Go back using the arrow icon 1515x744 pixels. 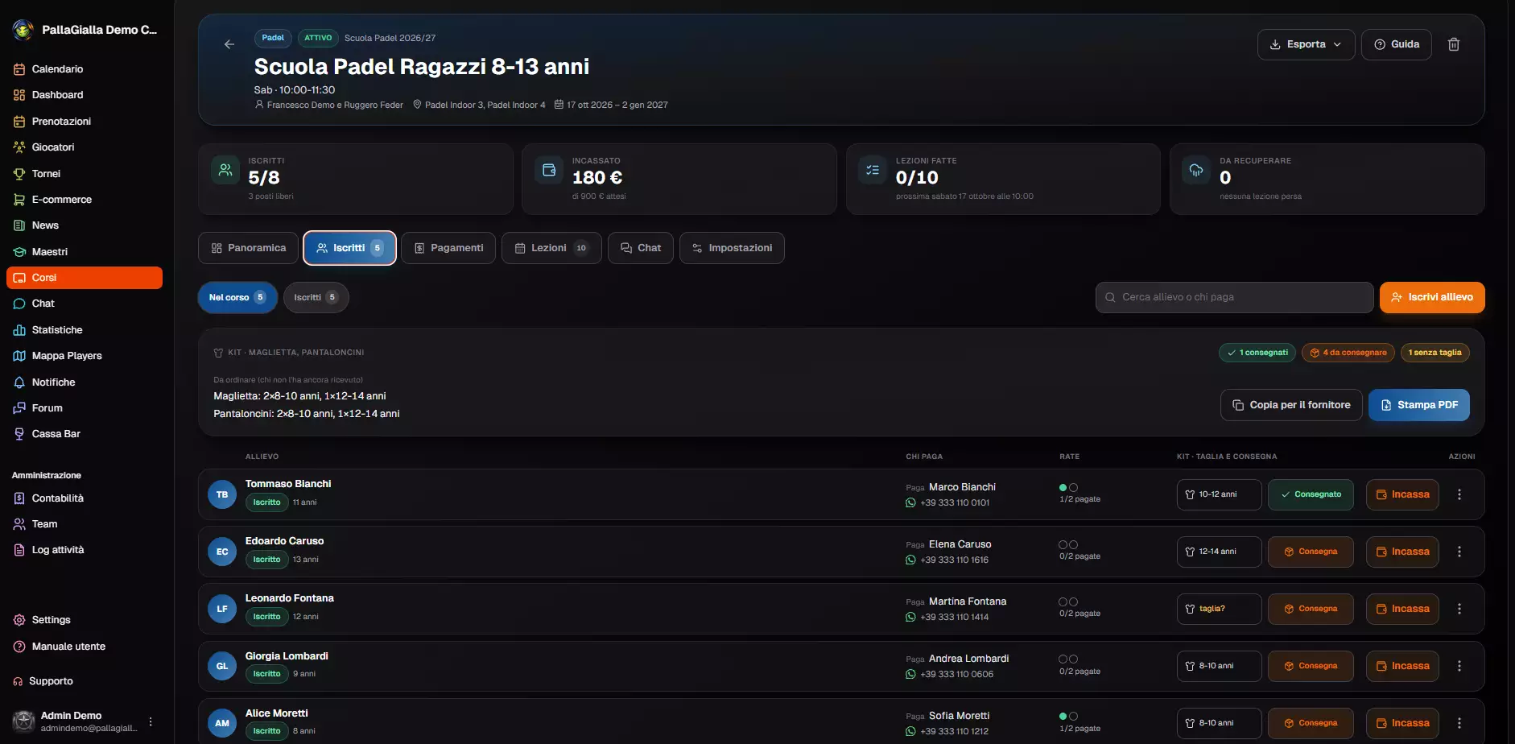[229, 44]
